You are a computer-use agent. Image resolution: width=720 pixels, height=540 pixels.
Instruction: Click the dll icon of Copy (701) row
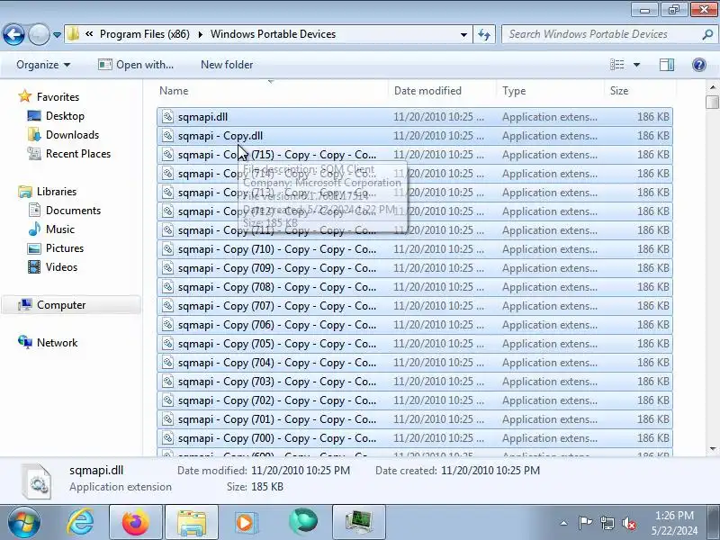coord(168,418)
